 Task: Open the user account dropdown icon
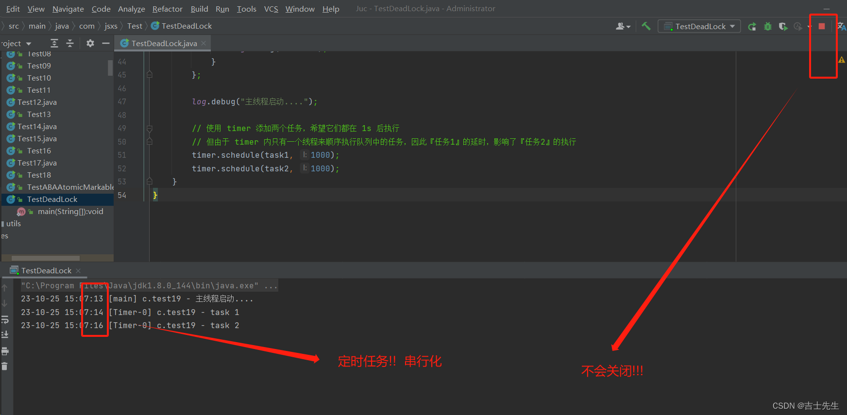click(x=623, y=26)
